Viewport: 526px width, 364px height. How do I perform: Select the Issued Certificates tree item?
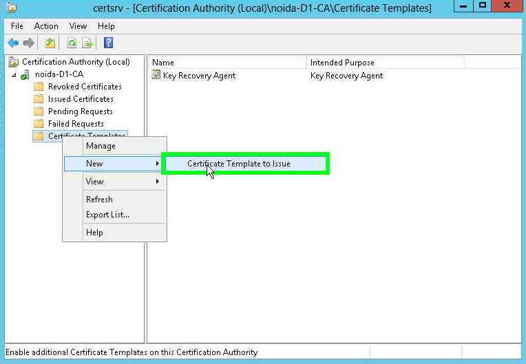[81, 99]
